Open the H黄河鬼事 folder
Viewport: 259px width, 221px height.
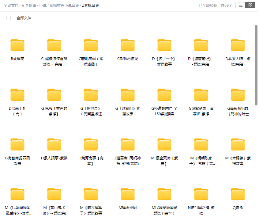coord(91,145)
